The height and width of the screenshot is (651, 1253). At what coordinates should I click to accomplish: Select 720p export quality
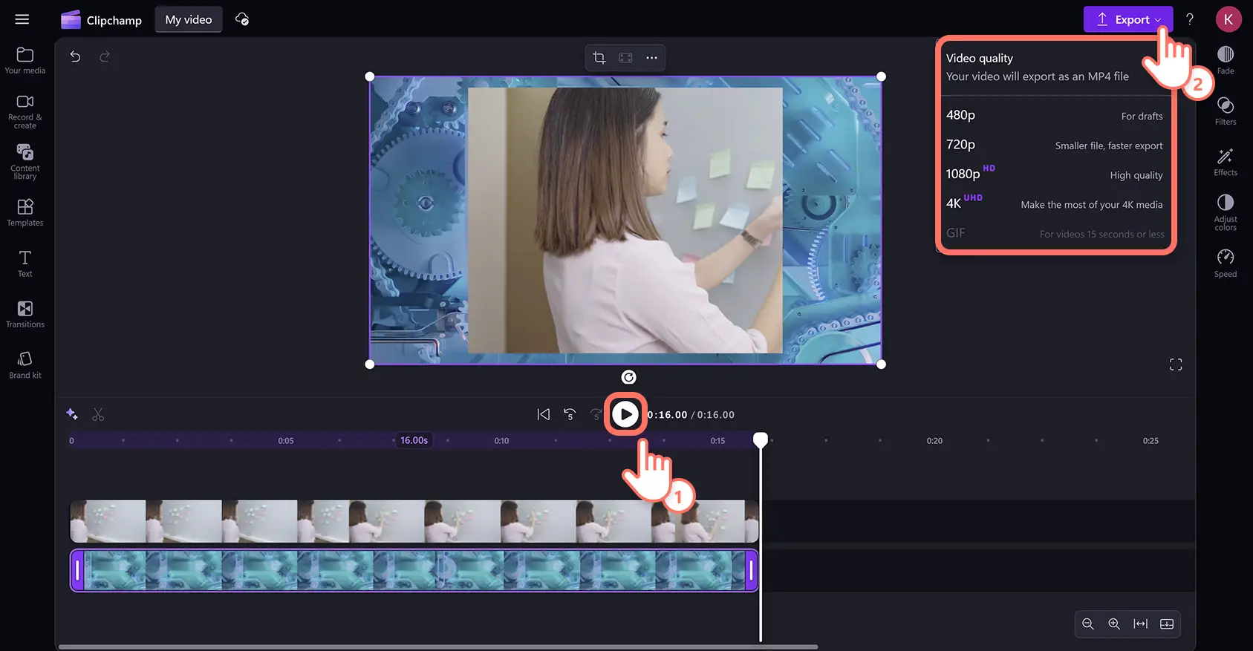pos(1055,145)
